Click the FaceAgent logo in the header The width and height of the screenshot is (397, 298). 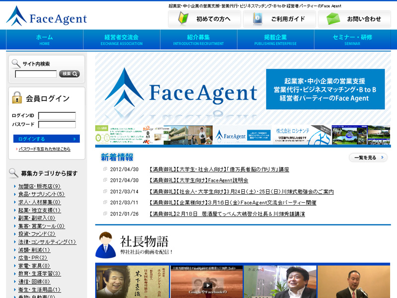[47, 16]
